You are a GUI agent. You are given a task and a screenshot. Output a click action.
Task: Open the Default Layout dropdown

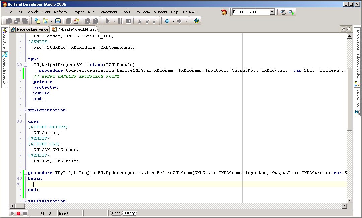(x=272, y=12)
